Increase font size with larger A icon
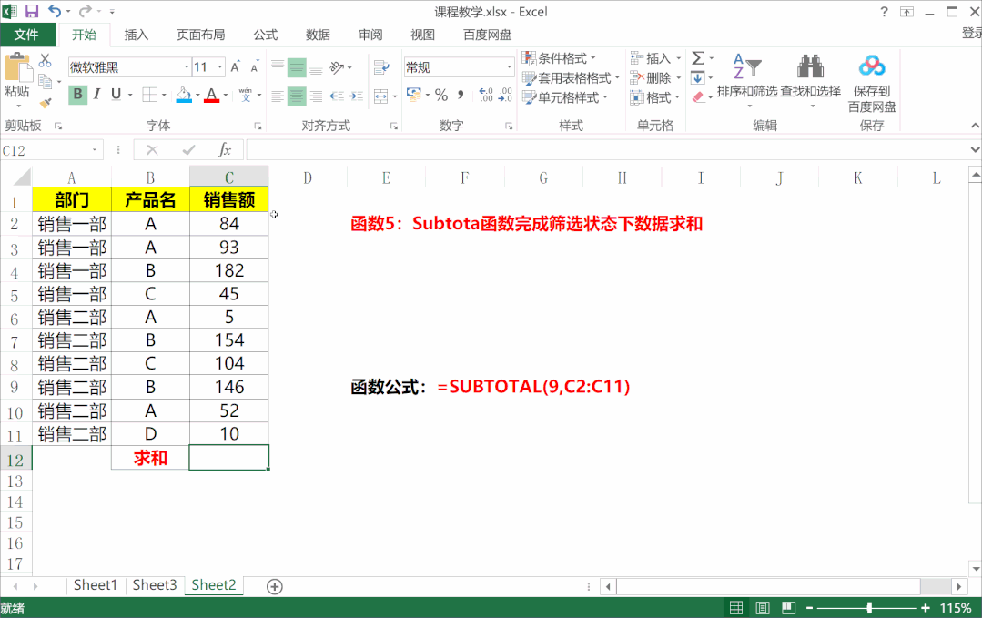This screenshot has height=618, width=982. (x=236, y=67)
